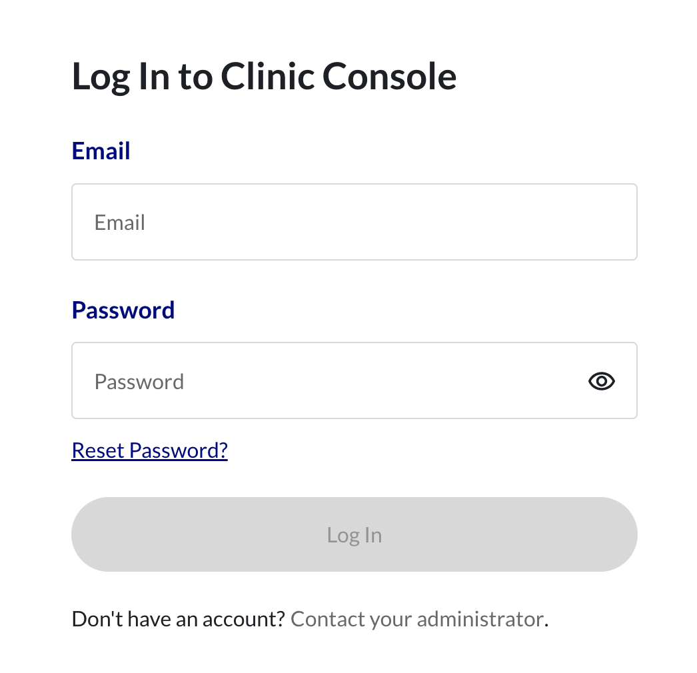Viewport: 697px width, 673px height.
Task: Click the "Password" placeholder text in the second field
Action: click(x=139, y=382)
